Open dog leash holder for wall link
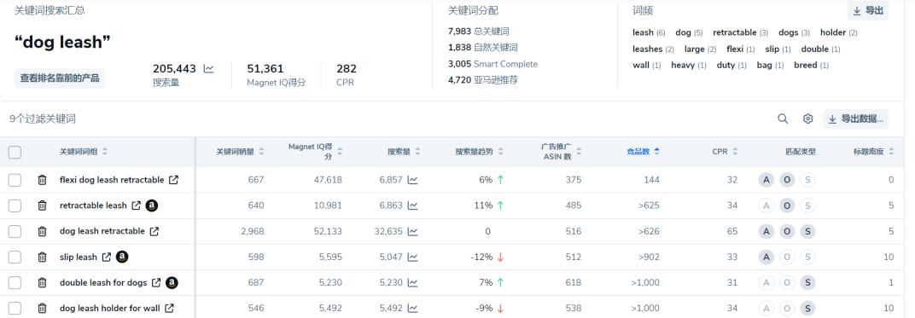Viewport: 915px width, 318px height. [169, 308]
